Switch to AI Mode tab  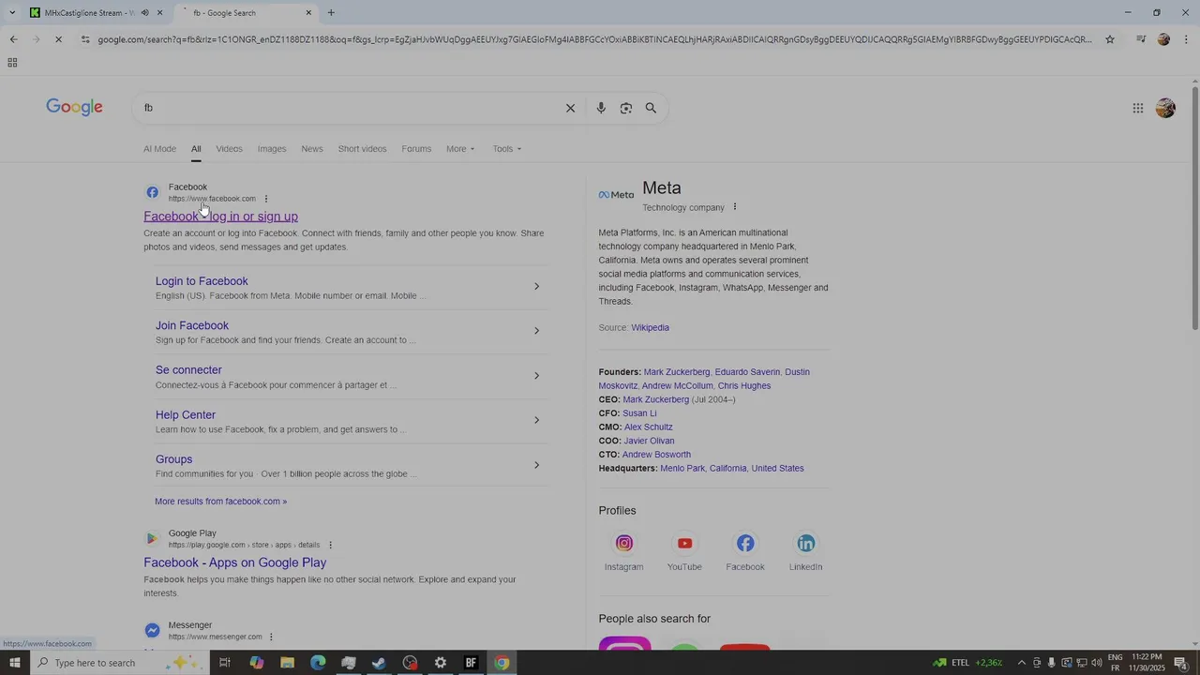point(159,149)
